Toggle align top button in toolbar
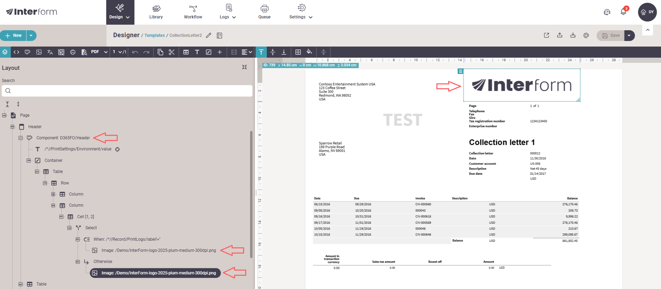661x289 pixels. (x=261, y=52)
